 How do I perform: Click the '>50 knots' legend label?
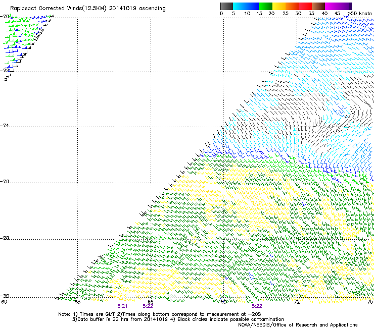[x=359, y=13]
